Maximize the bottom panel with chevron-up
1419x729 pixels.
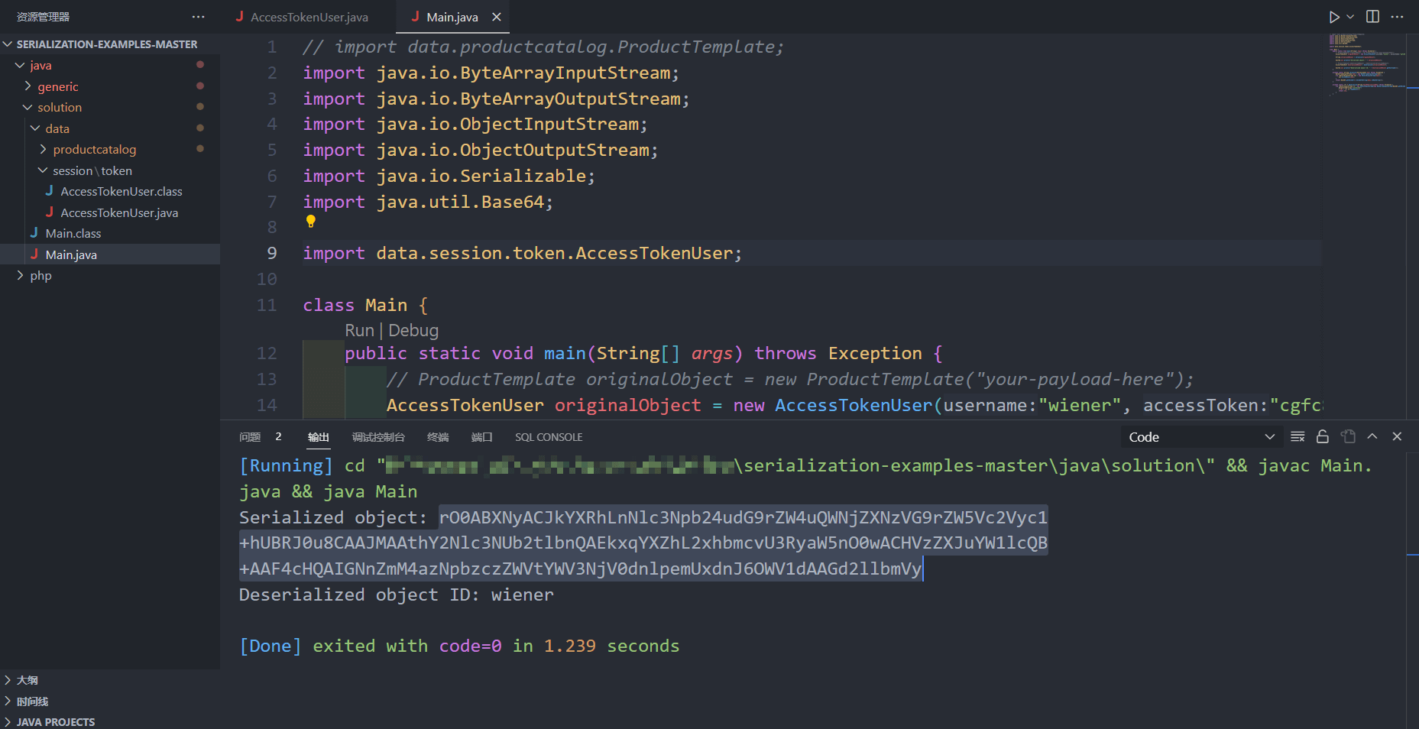coord(1372,437)
